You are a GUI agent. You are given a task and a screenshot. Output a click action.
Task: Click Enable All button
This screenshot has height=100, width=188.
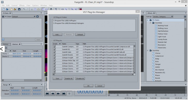tap(69, 79)
